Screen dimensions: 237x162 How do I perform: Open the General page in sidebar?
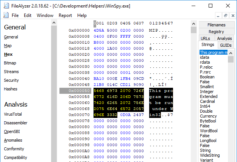(x=11, y=37)
